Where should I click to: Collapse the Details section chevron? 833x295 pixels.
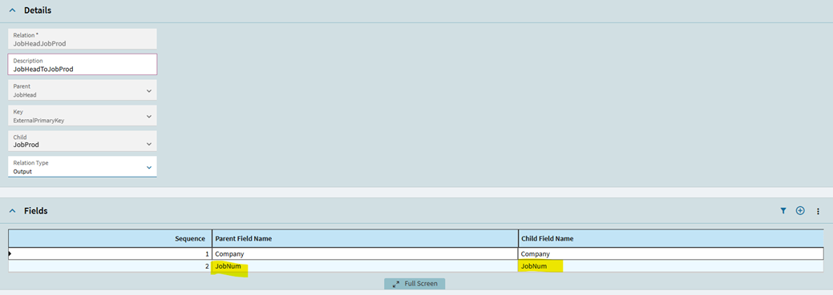click(13, 10)
